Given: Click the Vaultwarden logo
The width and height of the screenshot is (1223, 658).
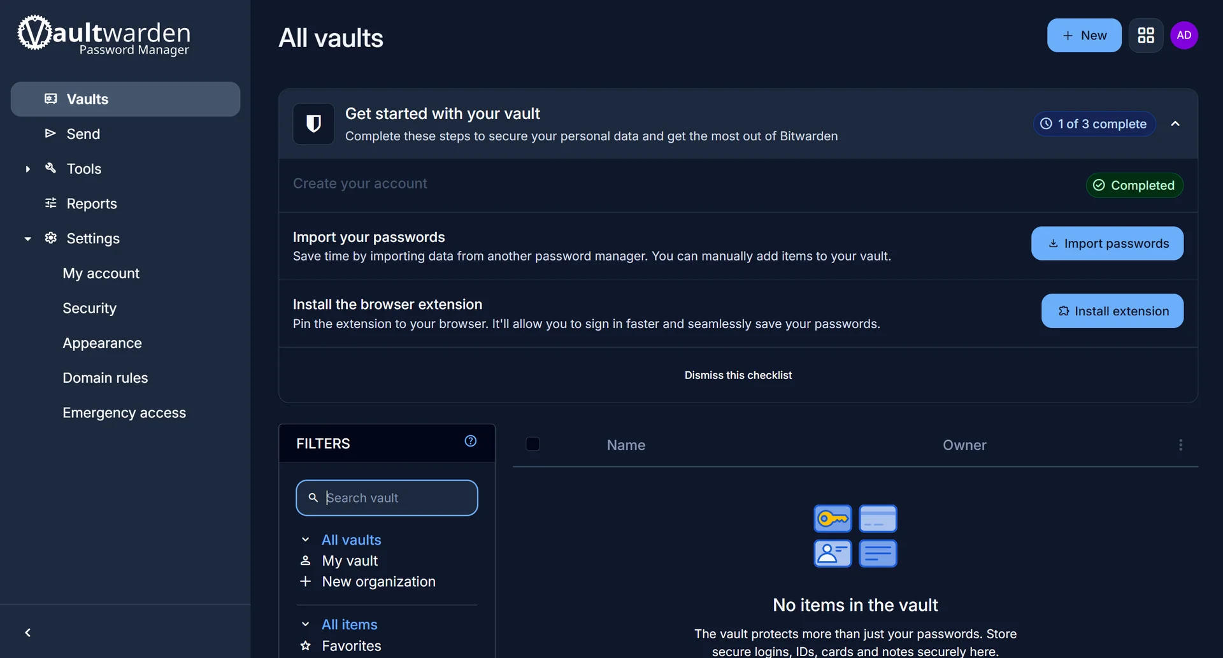Looking at the screenshot, I should (x=104, y=36).
